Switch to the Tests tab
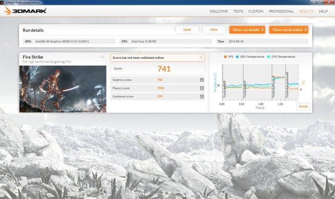This screenshot has width=335, height=199. (238, 11)
